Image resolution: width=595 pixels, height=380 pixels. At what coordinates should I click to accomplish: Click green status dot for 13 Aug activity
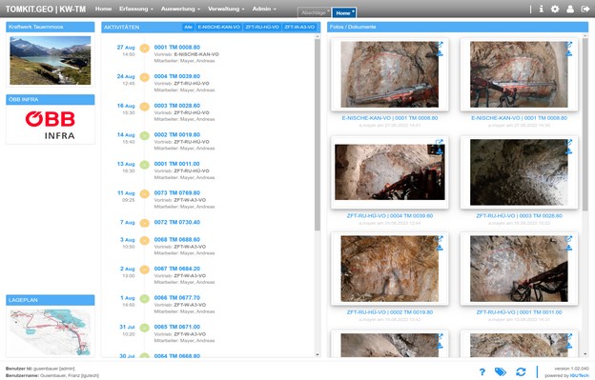pyautogui.click(x=145, y=165)
